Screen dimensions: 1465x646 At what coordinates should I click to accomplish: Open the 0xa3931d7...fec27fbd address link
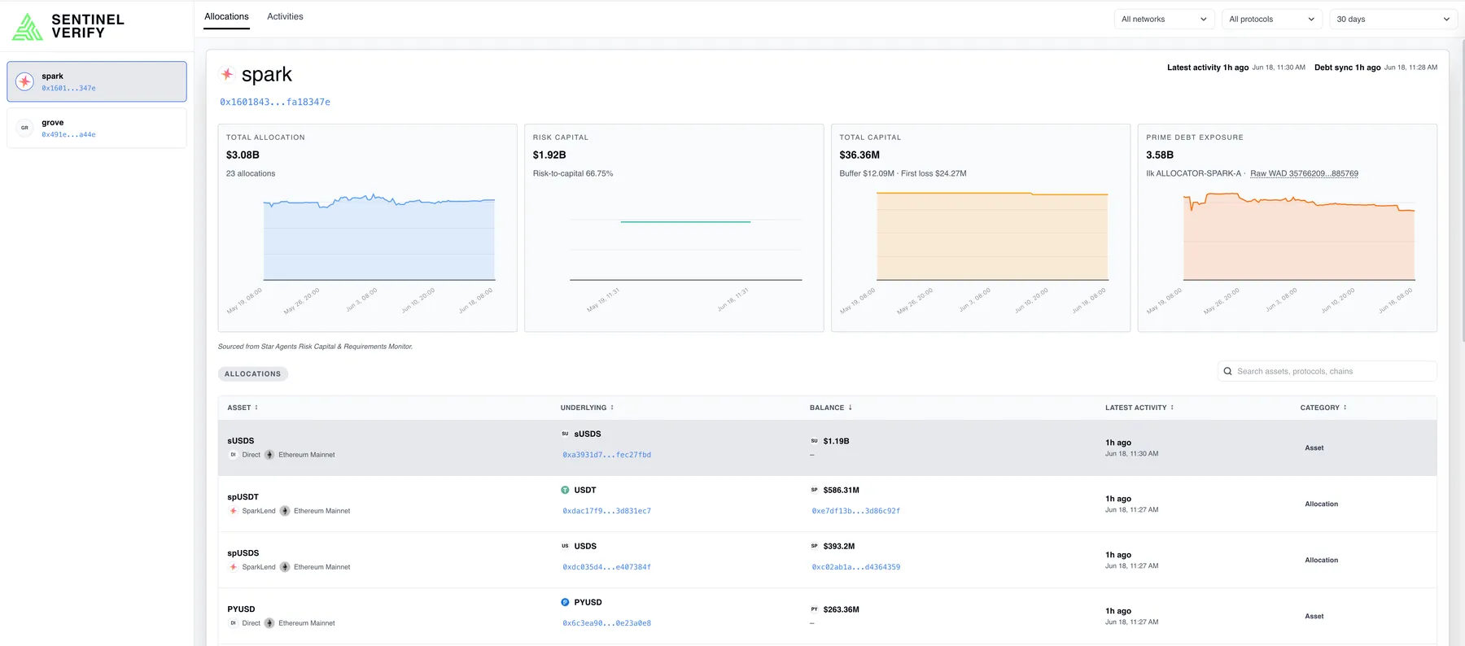606,455
